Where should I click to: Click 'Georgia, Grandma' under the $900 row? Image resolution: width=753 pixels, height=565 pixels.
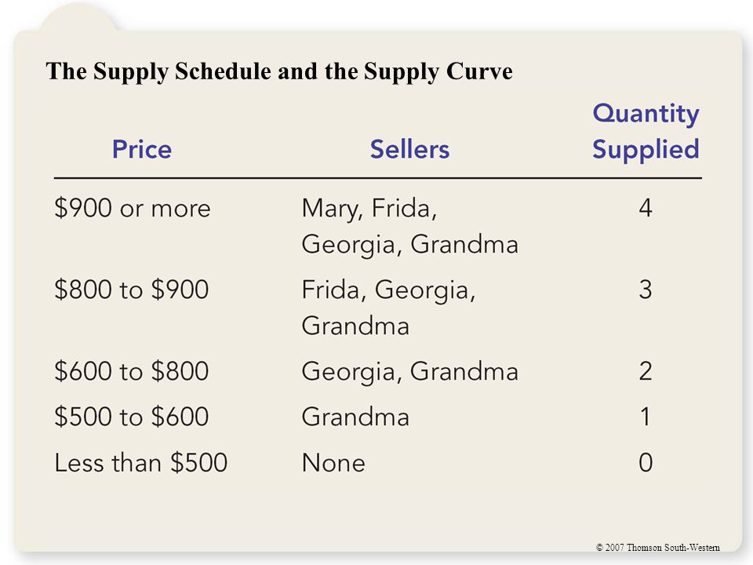(410, 245)
